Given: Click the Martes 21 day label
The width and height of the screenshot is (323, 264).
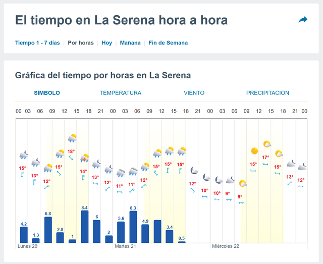Looking at the screenshot, I should [x=125, y=246].
